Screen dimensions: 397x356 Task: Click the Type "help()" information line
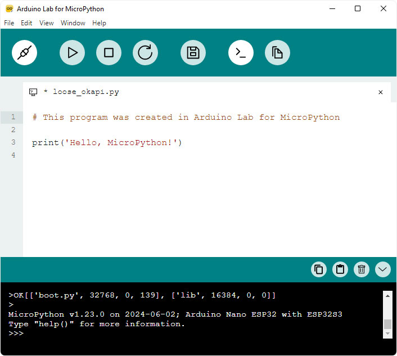tap(97, 324)
